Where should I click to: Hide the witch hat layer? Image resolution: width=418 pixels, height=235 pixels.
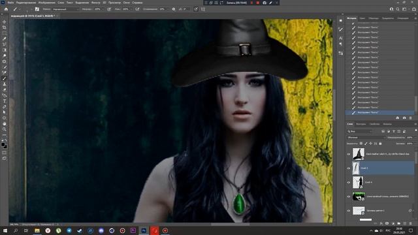348,154
